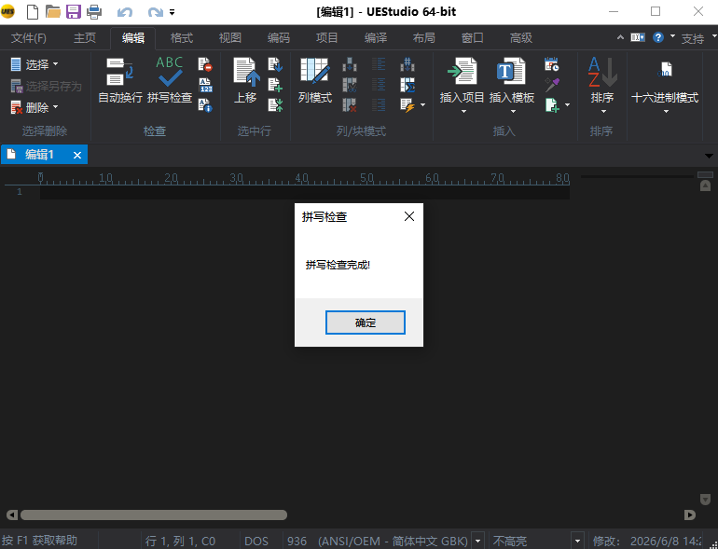
Task: Switch to the 项目 ribbon tab
Action: (x=326, y=38)
